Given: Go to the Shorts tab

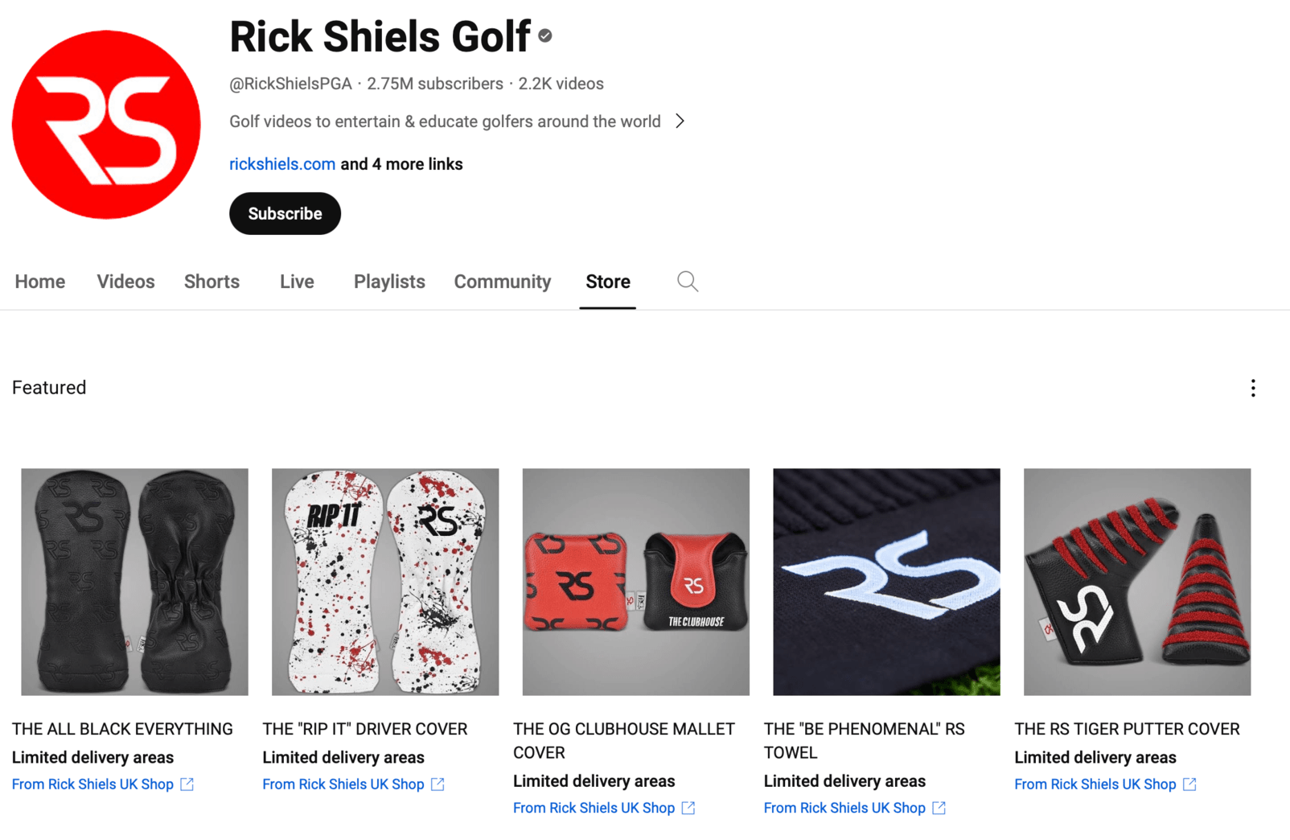Looking at the screenshot, I should pos(212,281).
